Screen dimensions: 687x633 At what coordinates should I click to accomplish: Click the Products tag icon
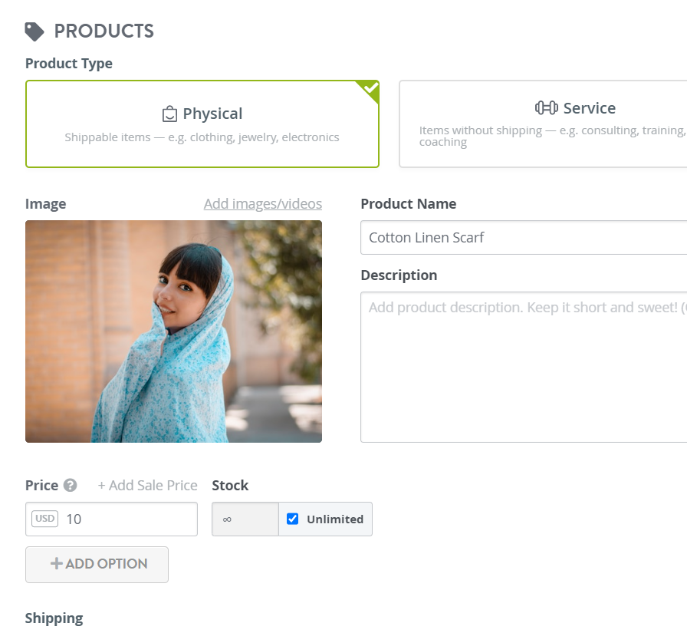tap(35, 31)
